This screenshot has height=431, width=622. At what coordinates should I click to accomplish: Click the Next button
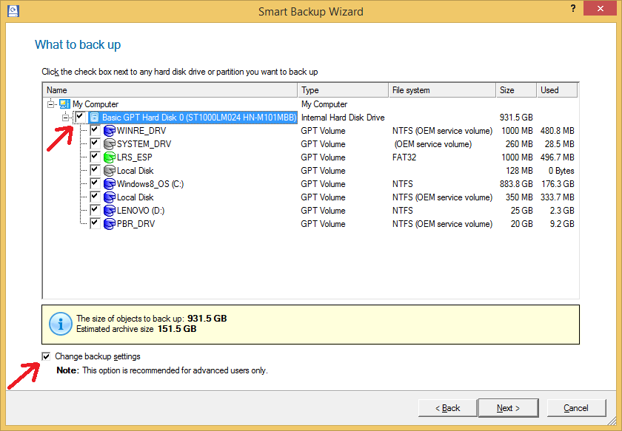pyautogui.click(x=507, y=408)
